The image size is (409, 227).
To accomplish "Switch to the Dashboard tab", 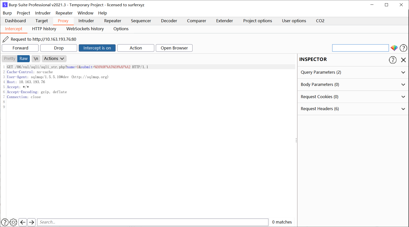I will (x=15, y=21).
